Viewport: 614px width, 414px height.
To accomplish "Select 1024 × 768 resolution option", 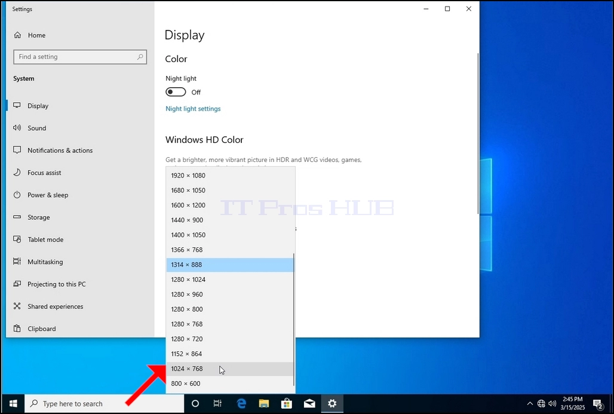I will click(230, 369).
